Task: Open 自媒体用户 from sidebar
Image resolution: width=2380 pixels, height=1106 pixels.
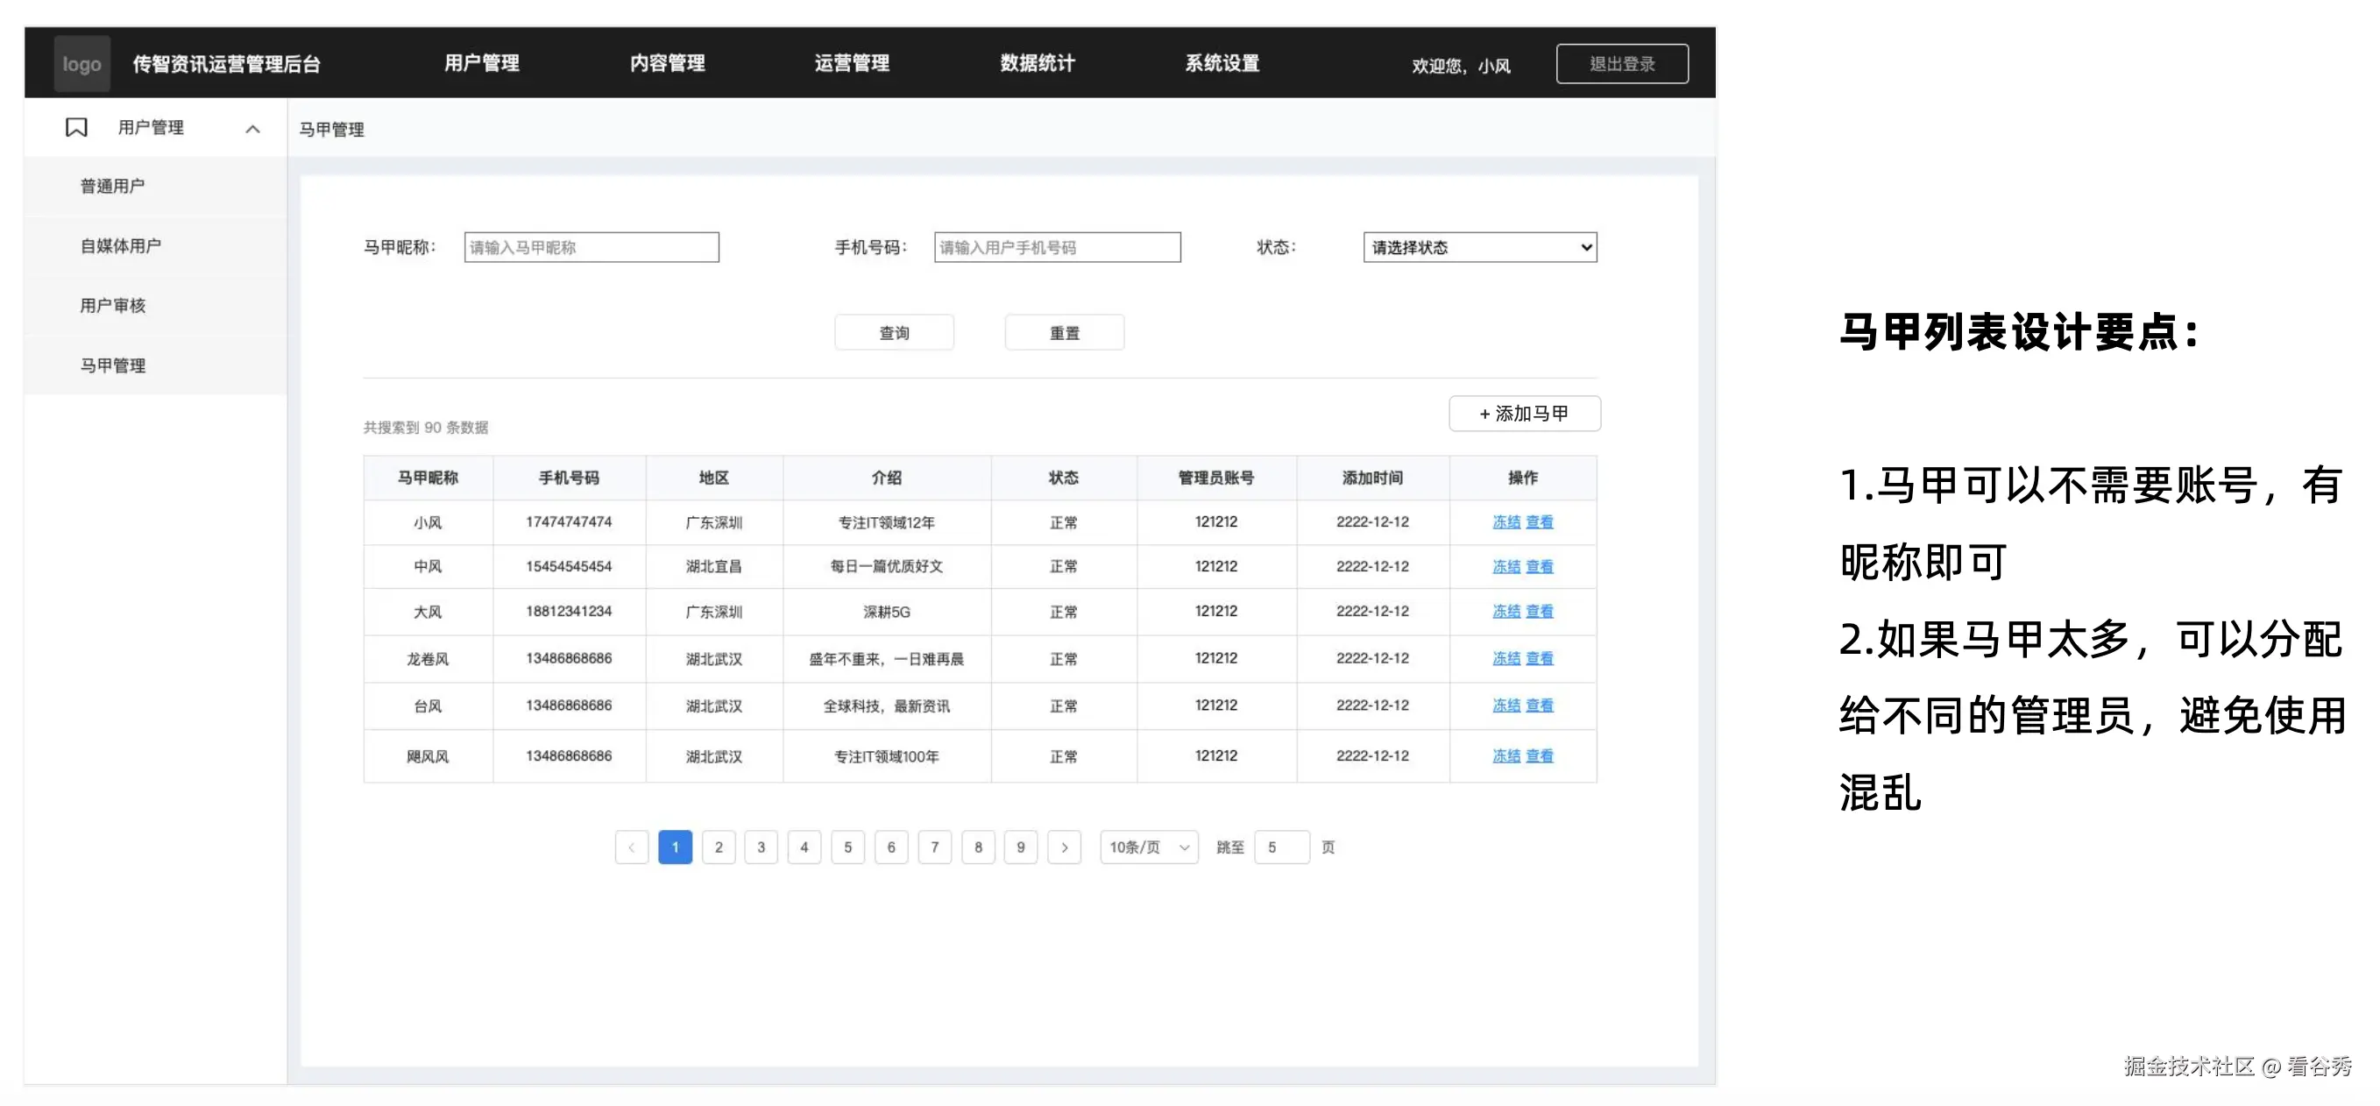Action: coord(120,245)
